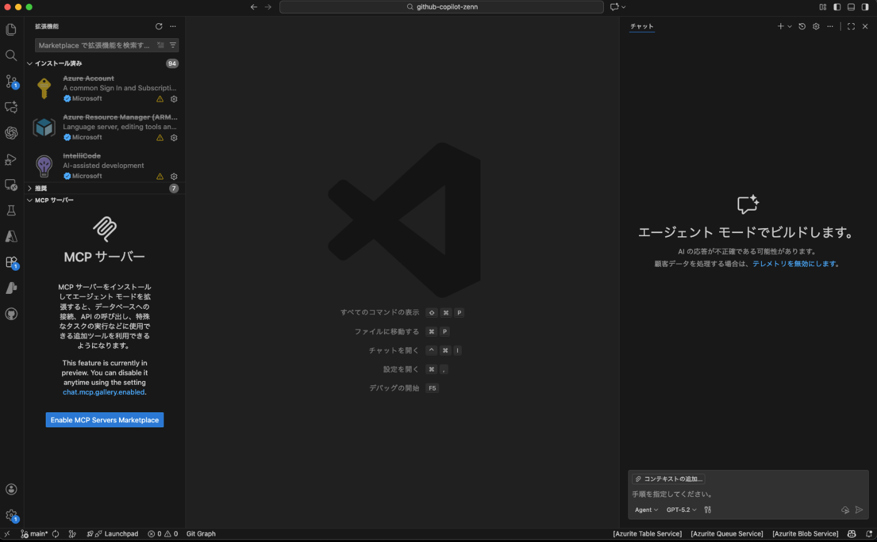The image size is (877, 542).
Task: Open command center github-copilot-zenn
Action: pos(442,7)
